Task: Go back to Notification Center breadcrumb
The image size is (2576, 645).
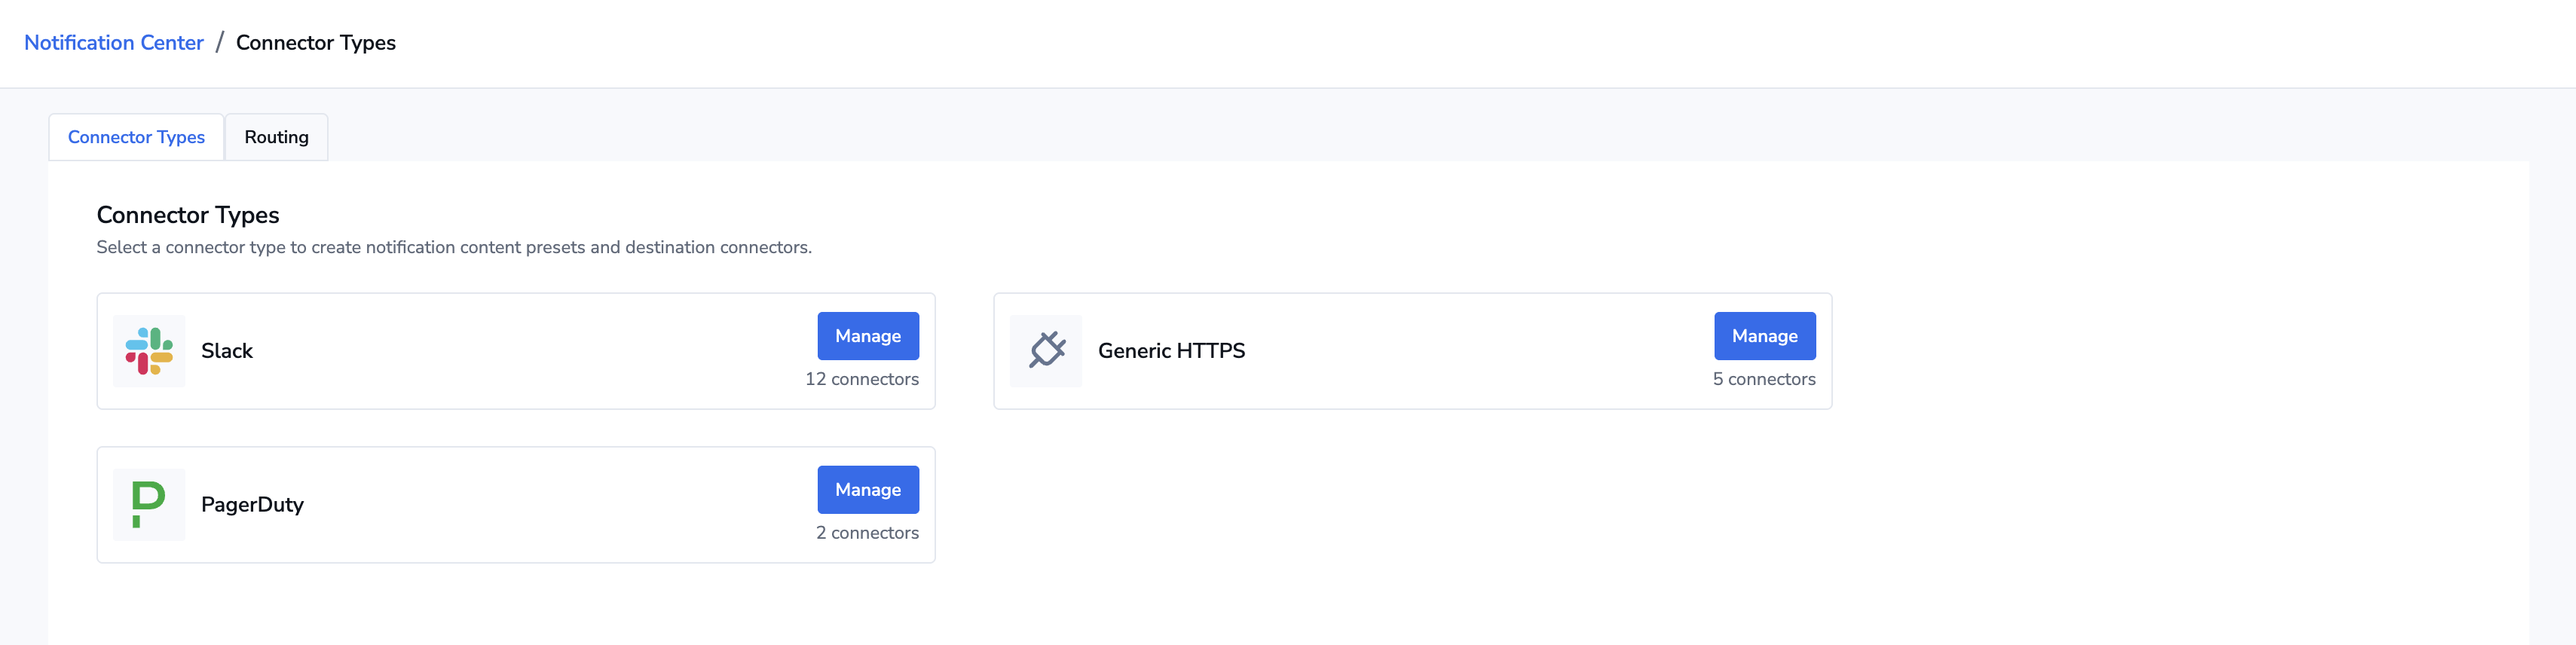Action: (x=114, y=43)
